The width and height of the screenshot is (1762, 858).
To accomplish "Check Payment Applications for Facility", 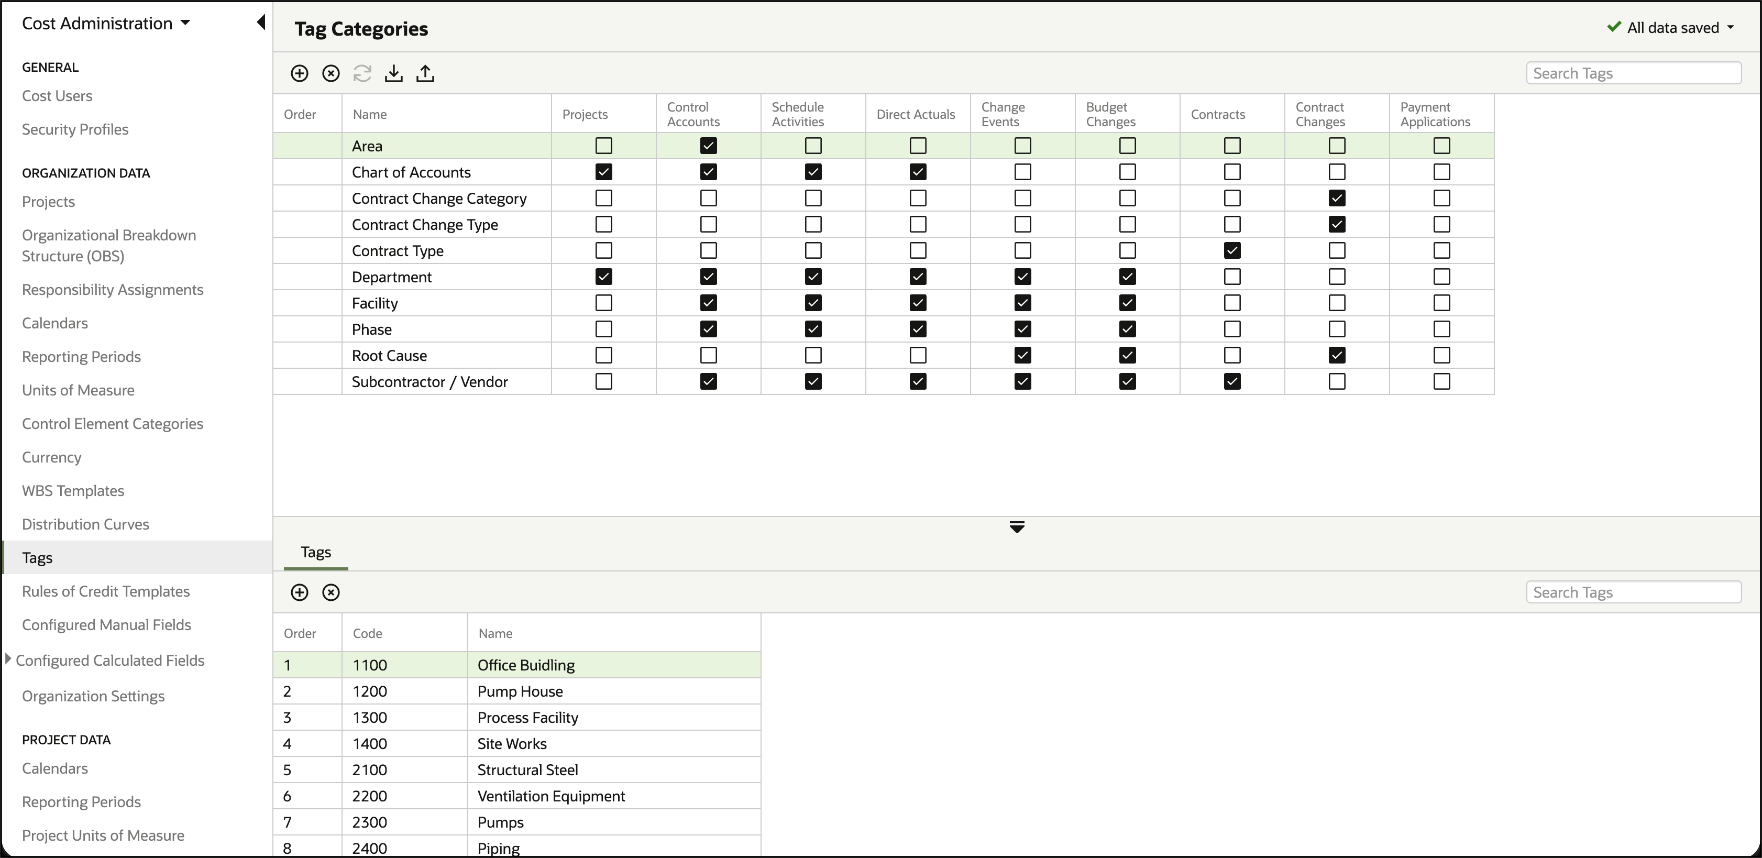I will tap(1442, 303).
